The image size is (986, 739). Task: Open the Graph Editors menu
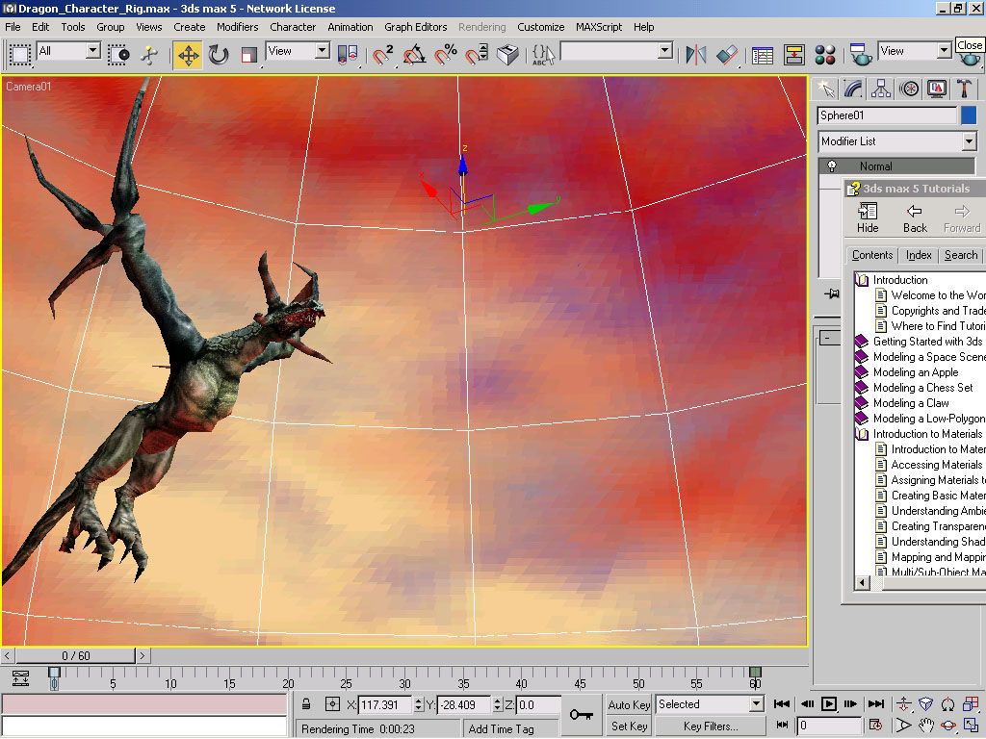coord(416,27)
